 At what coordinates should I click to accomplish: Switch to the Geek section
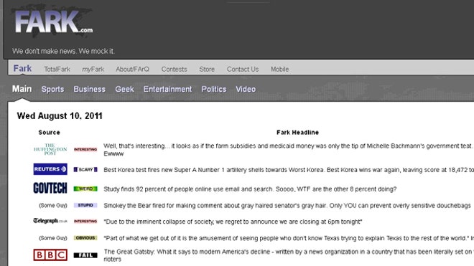pyautogui.click(x=124, y=89)
